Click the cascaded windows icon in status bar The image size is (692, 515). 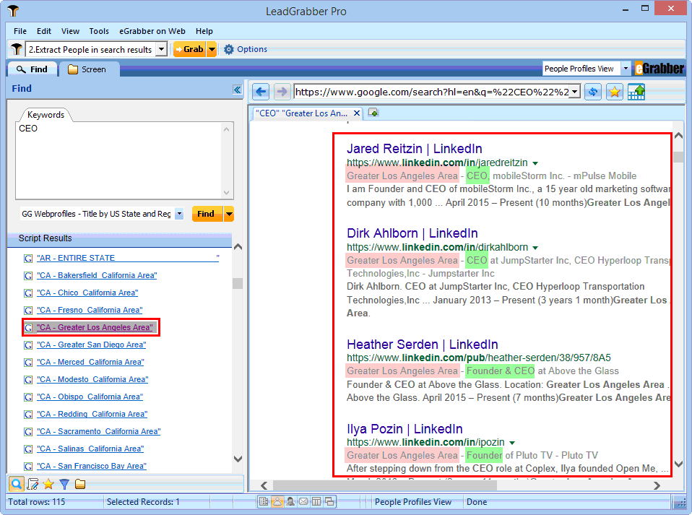click(329, 501)
